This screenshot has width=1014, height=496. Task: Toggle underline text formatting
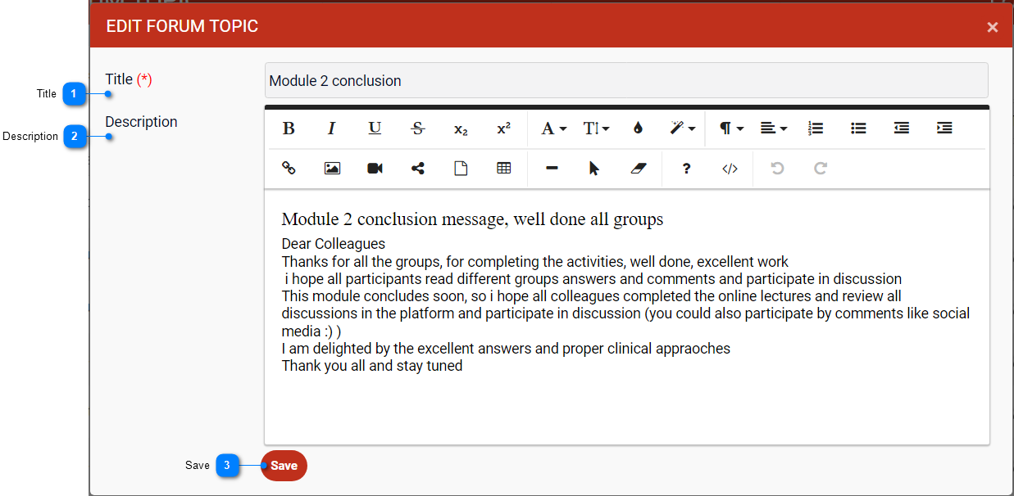click(x=375, y=129)
